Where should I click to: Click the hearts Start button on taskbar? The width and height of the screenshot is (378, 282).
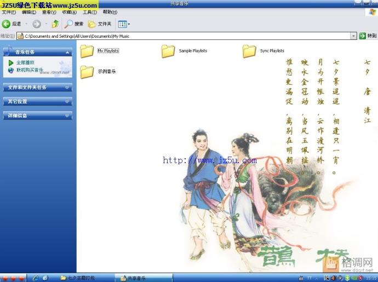13,278
